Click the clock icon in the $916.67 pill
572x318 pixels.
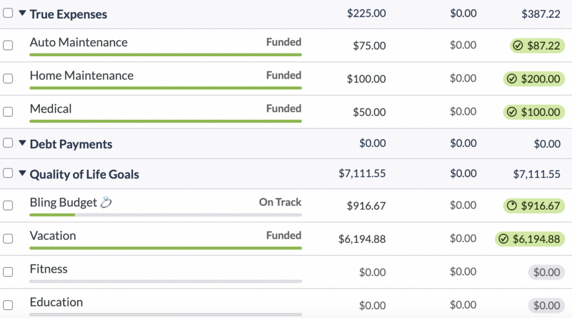coord(512,206)
